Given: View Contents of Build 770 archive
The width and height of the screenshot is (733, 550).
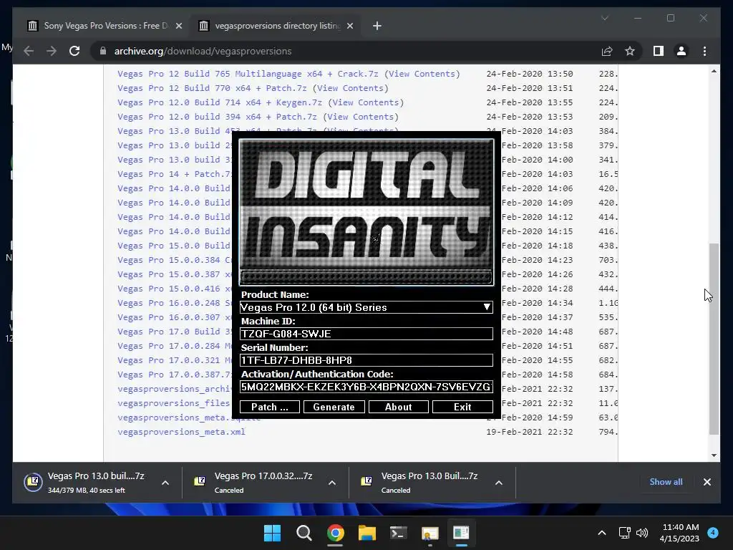Looking at the screenshot, I should point(350,88).
